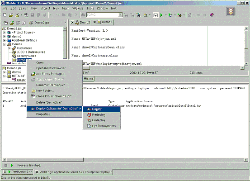
Task: Click the green Run Project icon
Action: click(161, 15)
